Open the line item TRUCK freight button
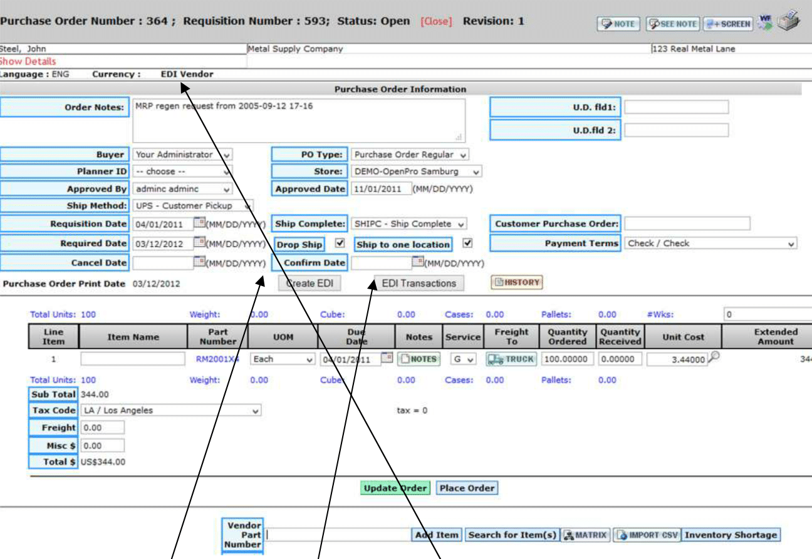 [511, 359]
